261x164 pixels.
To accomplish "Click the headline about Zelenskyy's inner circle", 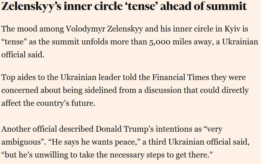I will (x=124, y=7).
